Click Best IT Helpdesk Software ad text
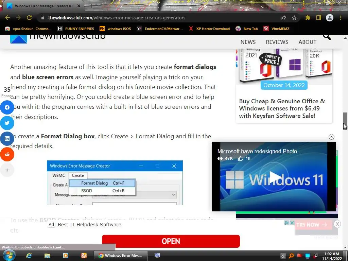The height and width of the screenshot is (261, 348). (x=89, y=225)
